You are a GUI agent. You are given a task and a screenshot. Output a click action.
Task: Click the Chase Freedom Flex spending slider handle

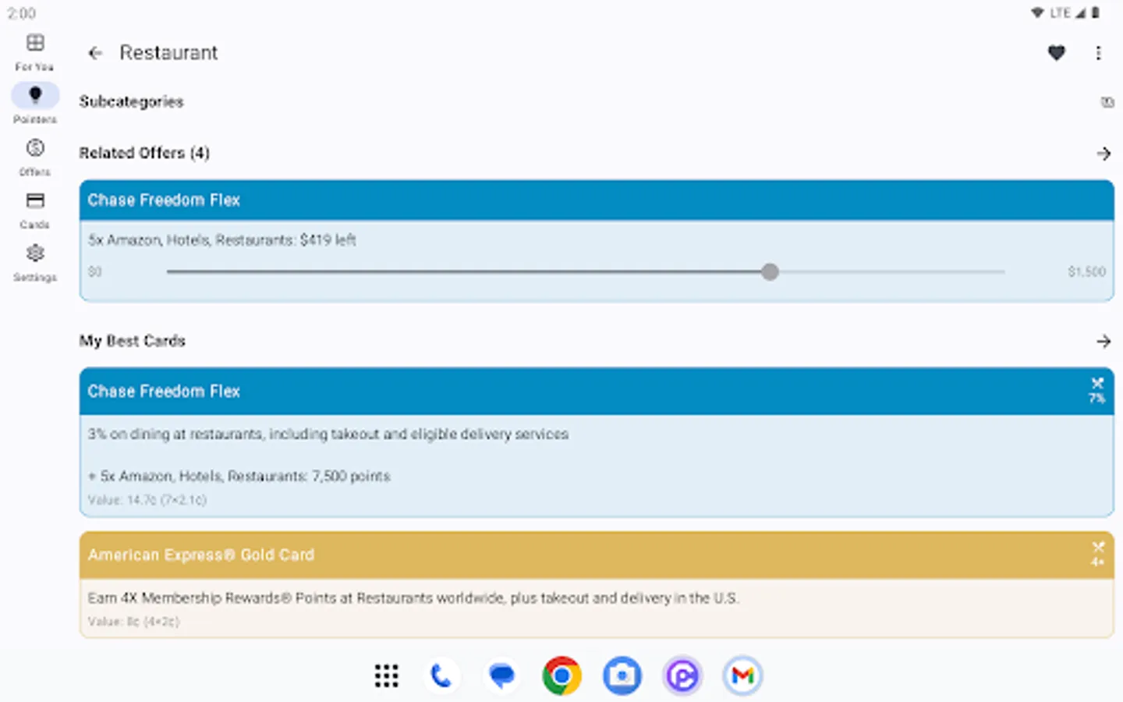770,271
